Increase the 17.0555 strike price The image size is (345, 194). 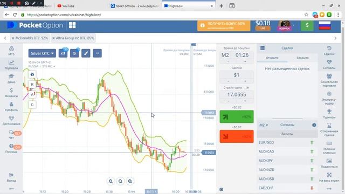click(x=245, y=101)
